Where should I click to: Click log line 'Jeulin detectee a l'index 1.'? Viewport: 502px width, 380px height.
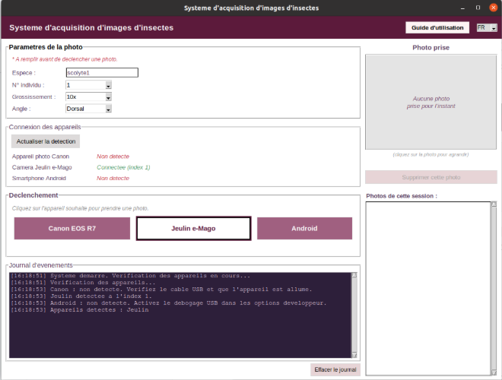[81, 296]
